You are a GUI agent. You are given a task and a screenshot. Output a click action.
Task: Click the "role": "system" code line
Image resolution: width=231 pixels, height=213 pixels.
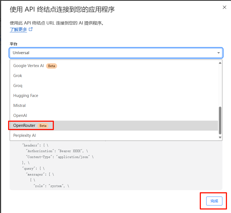[x=51, y=186]
